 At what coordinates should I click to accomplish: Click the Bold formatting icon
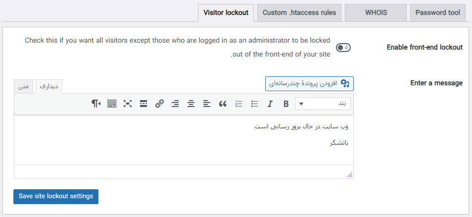286,104
